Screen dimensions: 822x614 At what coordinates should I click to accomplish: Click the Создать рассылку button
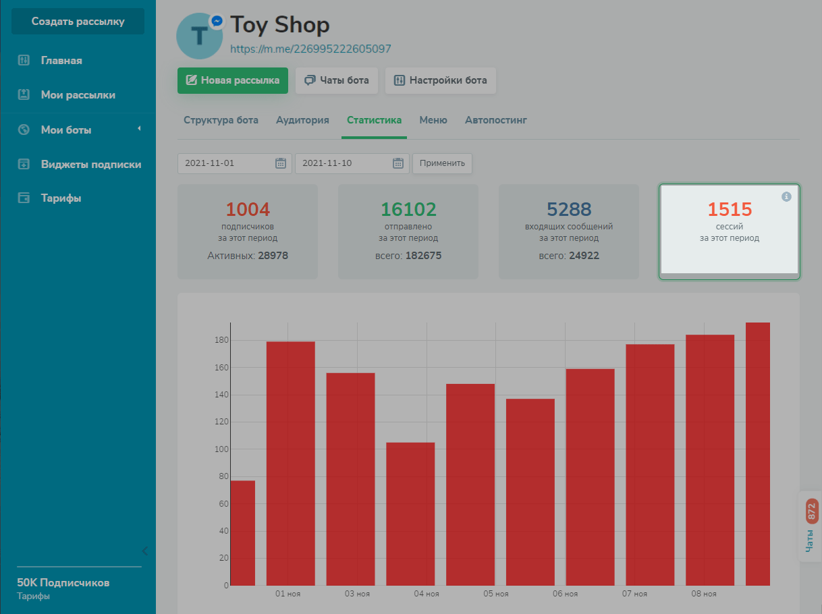tap(78, 21)
